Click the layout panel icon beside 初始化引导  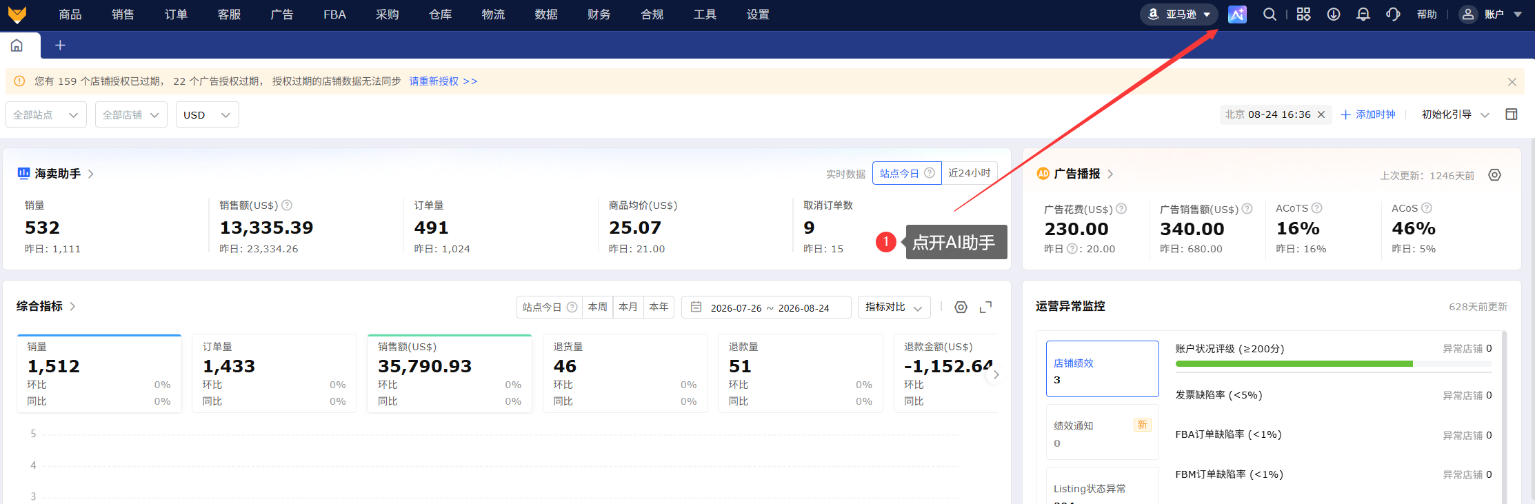point(1512,114)
